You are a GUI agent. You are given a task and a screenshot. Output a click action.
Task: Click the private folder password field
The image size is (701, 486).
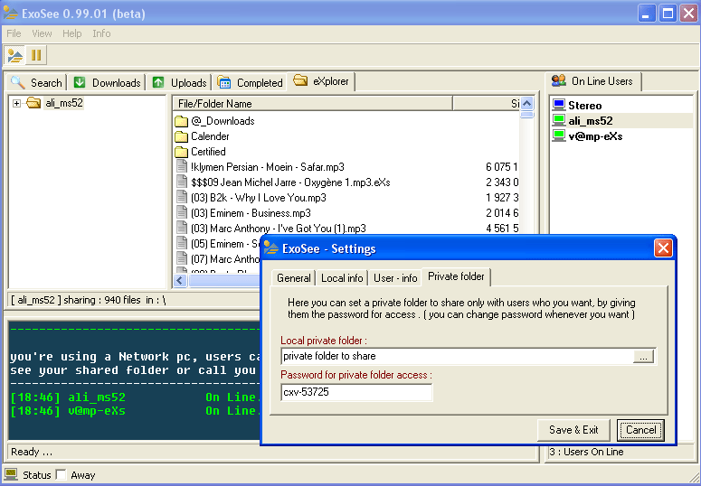click(356, 392)
